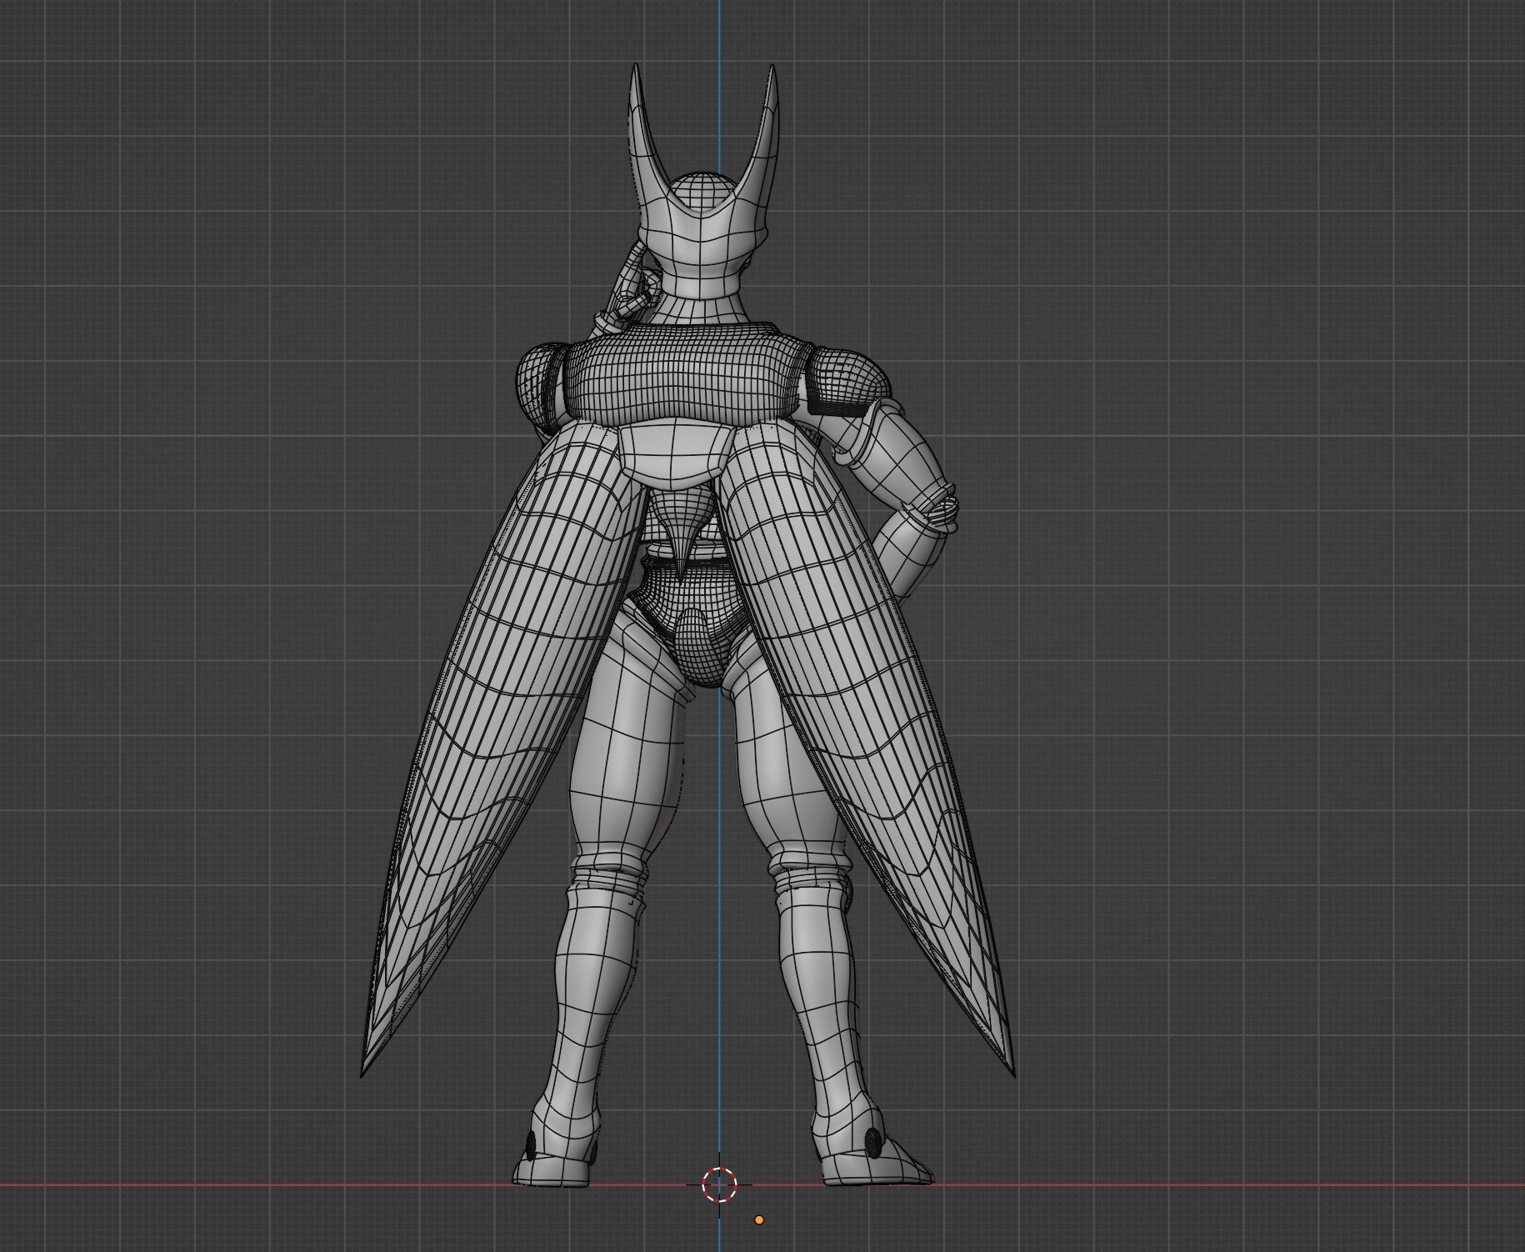Click the 3D cursor at the character's feet
This screenshot has width=1525, height=1252.
tap(719, 1184)
